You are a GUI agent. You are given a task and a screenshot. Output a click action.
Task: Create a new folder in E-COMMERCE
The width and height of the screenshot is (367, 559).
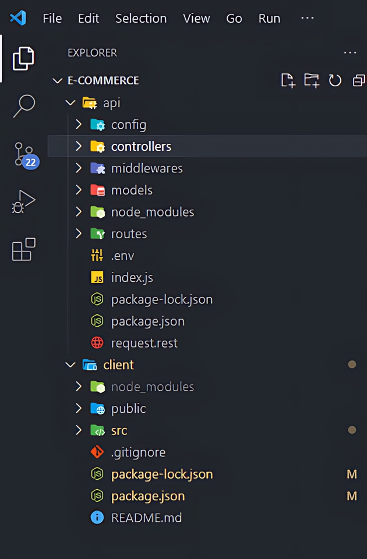click(x=312, y=81)
